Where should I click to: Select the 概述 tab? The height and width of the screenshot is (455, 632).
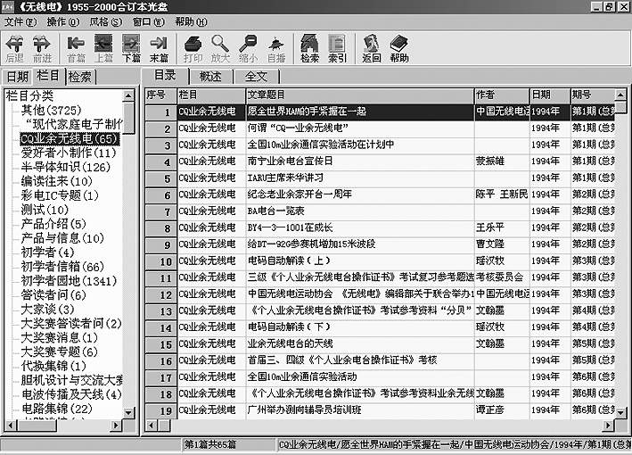[x=210, y=76]
